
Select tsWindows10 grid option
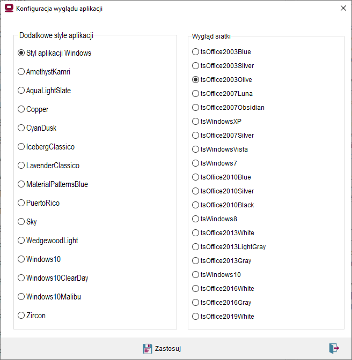[x=216, y=275]
